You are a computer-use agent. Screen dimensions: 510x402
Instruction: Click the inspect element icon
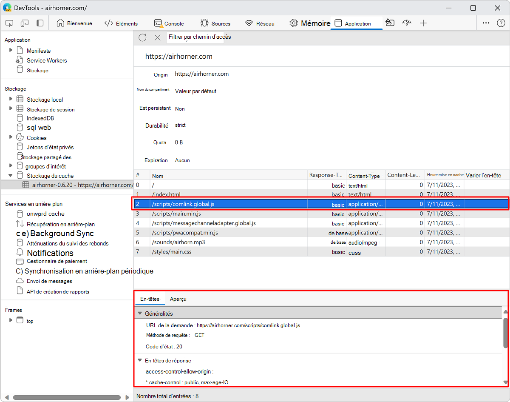pos(9,23)
